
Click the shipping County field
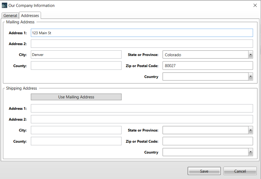(76, 141)
